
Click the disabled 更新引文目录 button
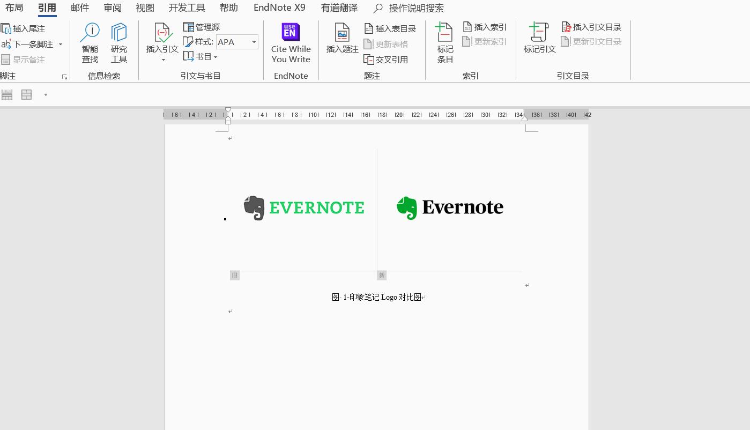tap(591, 41)
